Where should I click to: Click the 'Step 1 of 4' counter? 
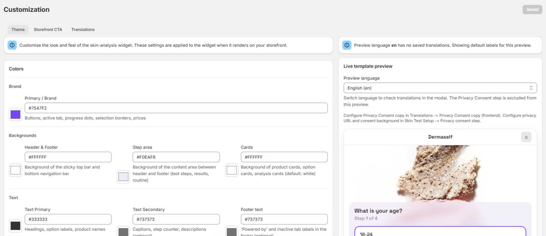pyautogui.click(x=366, y=219)
